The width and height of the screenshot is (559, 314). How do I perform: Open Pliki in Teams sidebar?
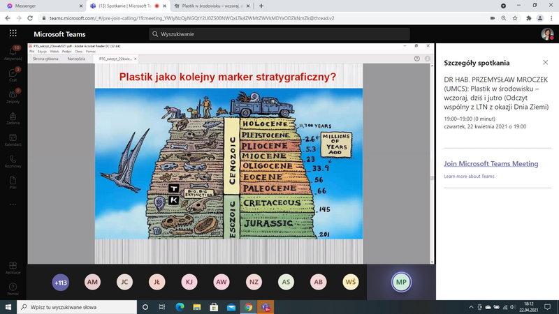click(13, 182)
